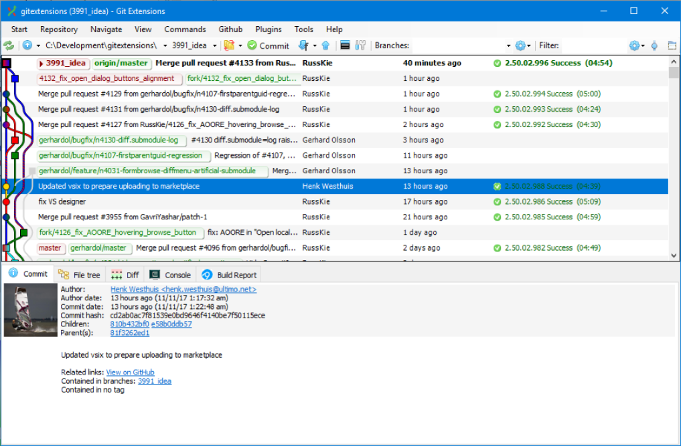
Task: Click the blue up-arrow icon before repository path
Action: (x=27, y=45)
